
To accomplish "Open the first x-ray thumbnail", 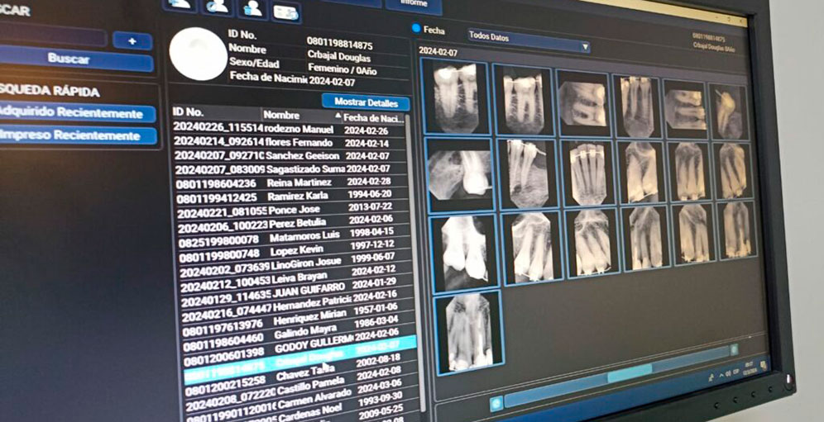I will point(455,98).
